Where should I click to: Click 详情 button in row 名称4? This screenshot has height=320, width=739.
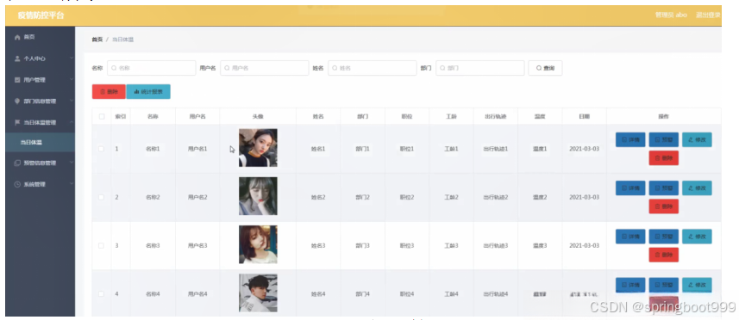(630, 285)
